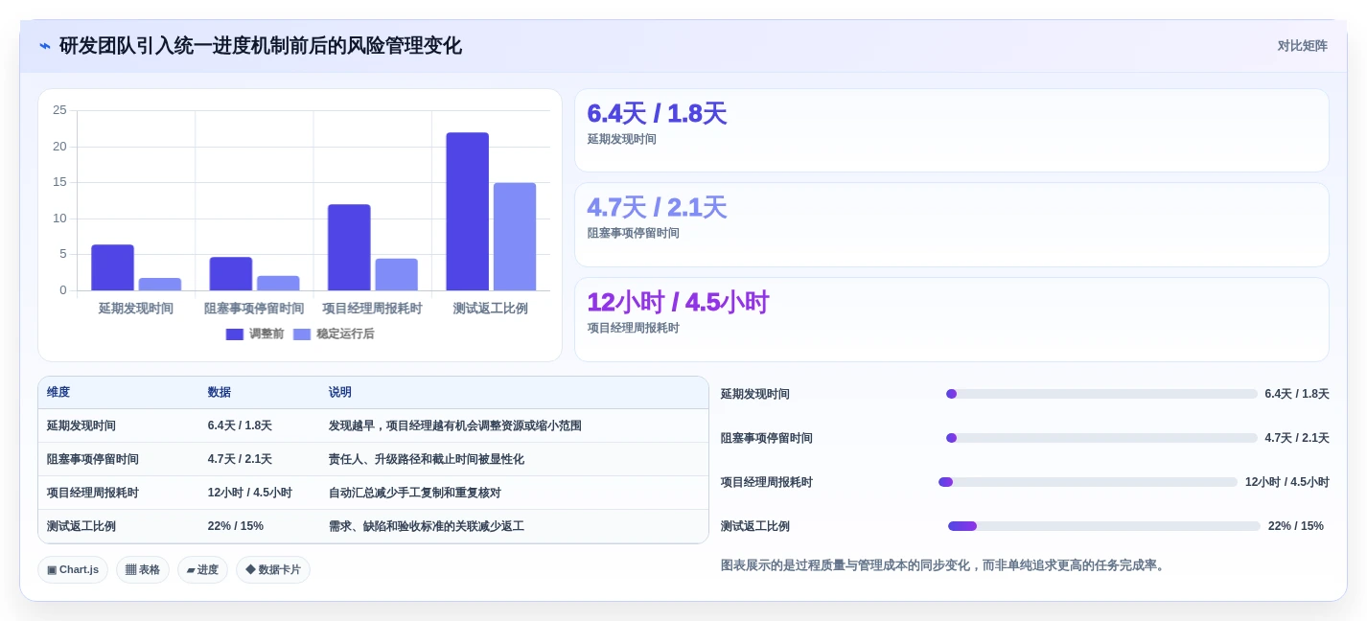Click the 测试返工比例 progress bar
This screenshot has width=1367, height=621.
coord(1104,526)
